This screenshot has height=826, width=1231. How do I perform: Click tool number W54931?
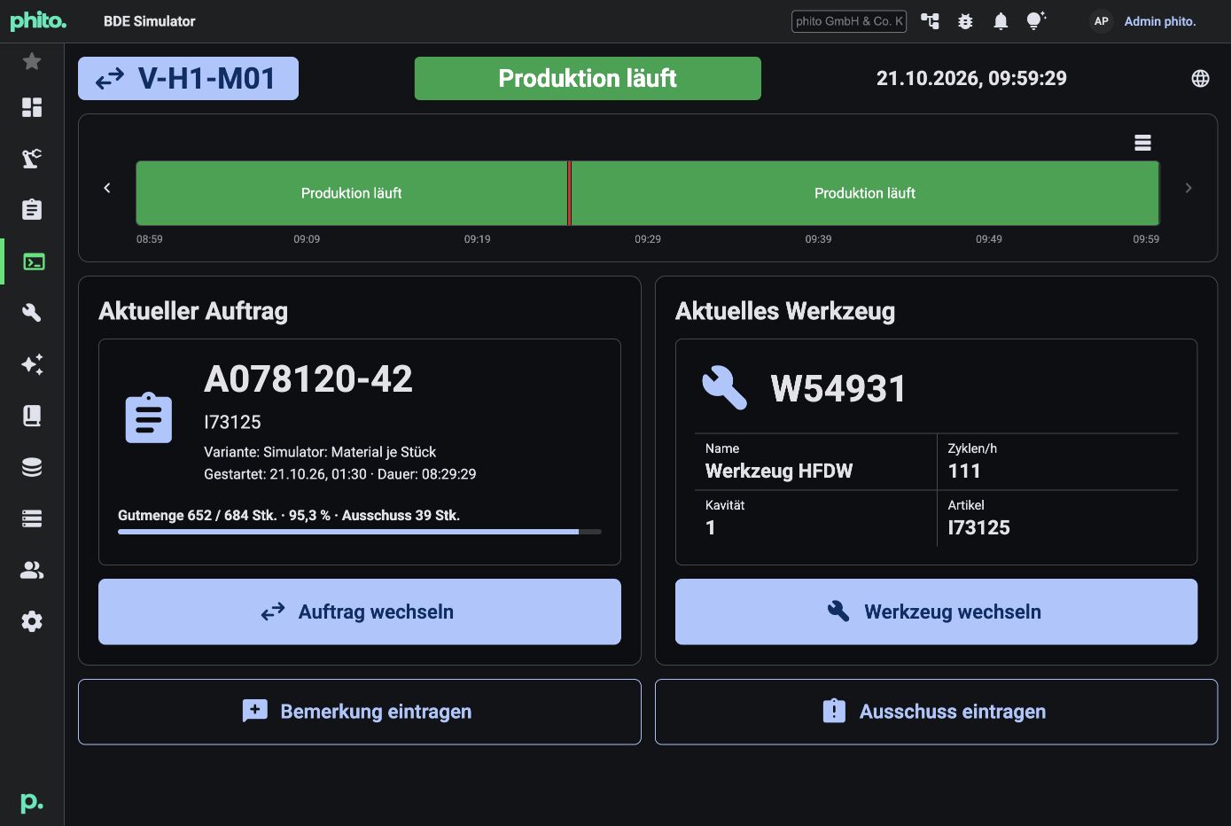(x=838, y=388)
